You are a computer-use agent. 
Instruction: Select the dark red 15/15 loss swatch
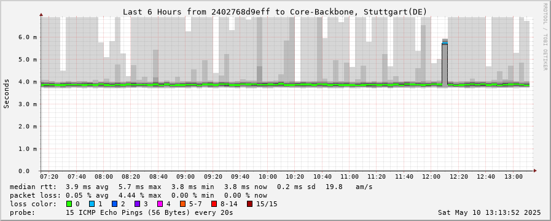tap(249, 204)
